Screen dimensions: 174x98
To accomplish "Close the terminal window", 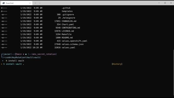I will 171,3.
